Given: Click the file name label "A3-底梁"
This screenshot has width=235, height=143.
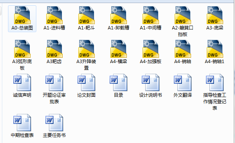Looking at the screenshot, I should (x=215, y=28).
